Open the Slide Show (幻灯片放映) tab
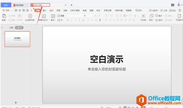The width and height of the screenshot is (183, 108). tap(75, 10)
